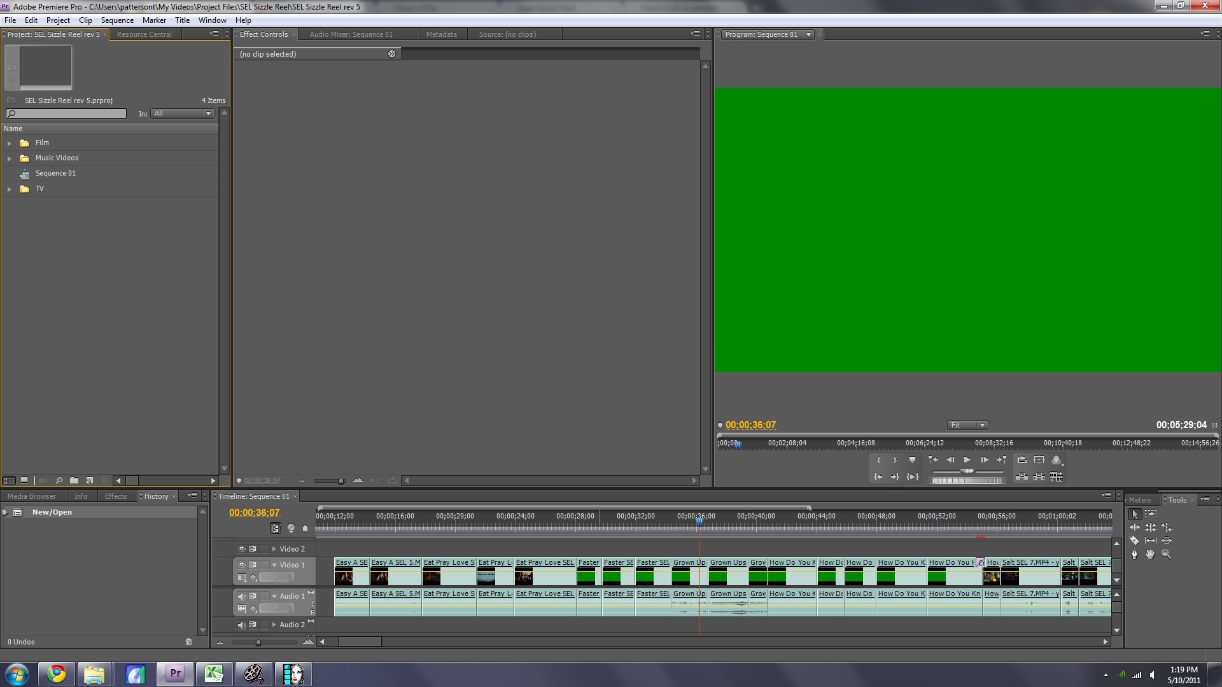This screenshot has height=687, width=1222.
Task: Select the Effect Controls tab
Action: pyautogui.click(x=263, y=34)
